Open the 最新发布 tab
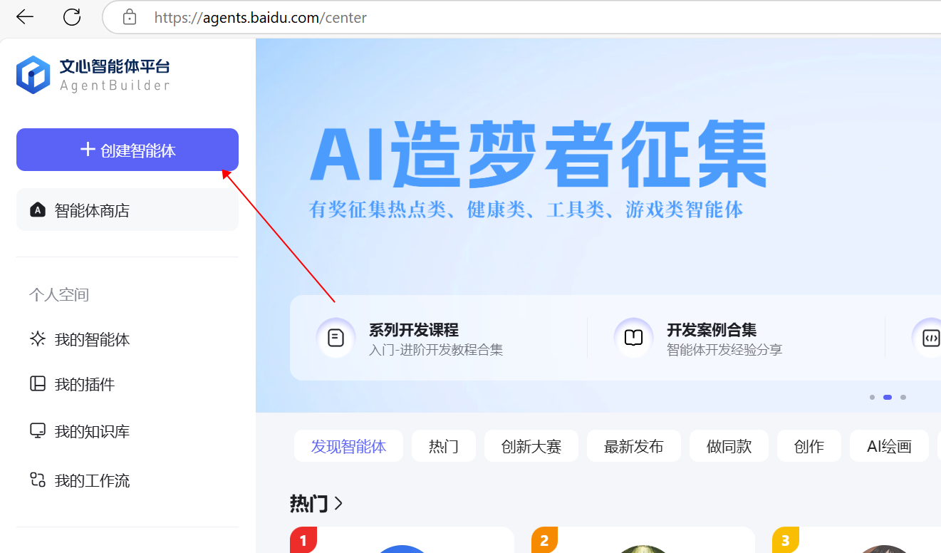The width and height of the screenshot is (941, 553). point(634,446)
